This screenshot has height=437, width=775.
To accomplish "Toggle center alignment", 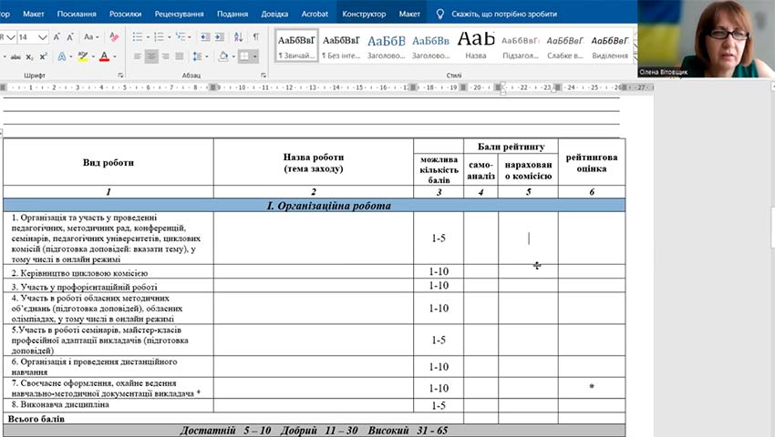I will (151, 56).
